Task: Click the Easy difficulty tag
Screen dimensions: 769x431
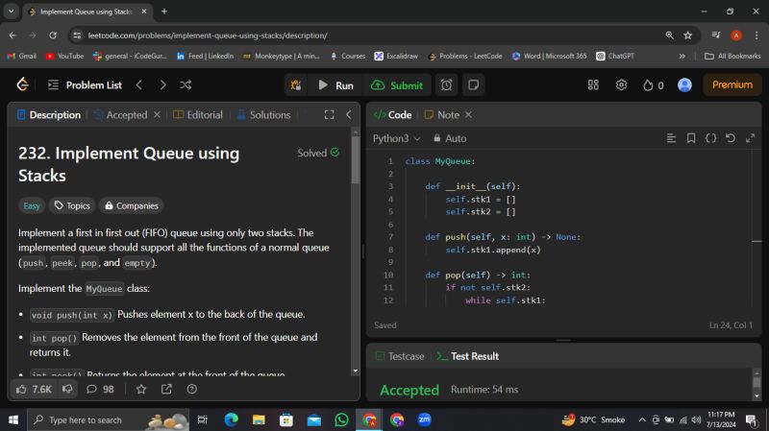Action: click(32, 205)
